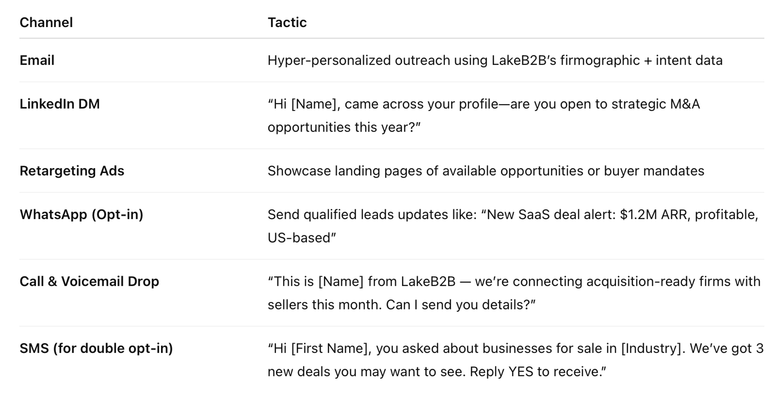The width and height of the screenshot is (775, 395).
Task: Select the Call & Voicemail Drop cell
Action: 90,281
